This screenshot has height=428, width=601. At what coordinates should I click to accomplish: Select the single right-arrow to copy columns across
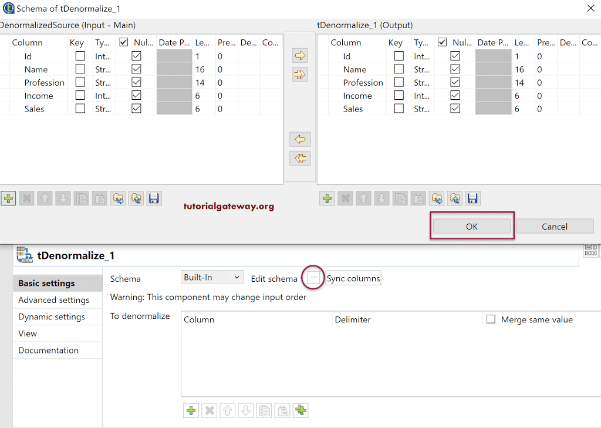click(x=300, y=56)
